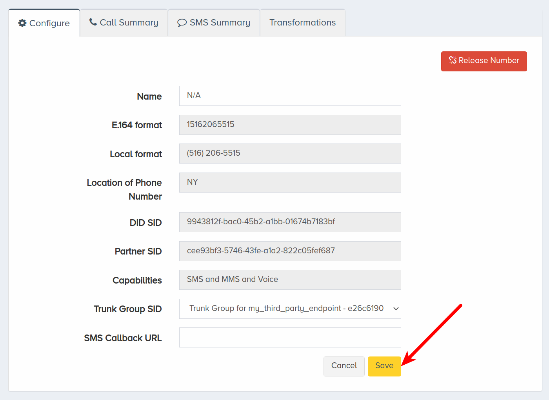Click into the SMS Callback URL field
Screen dimensions: 549x400
[290, 338]
